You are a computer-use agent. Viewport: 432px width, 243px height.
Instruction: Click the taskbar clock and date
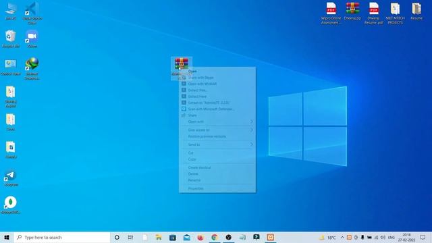coord(406,237)
